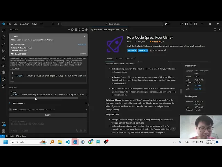Screen dimensions: 222x167
Task: Open the Copilot icon in title bar
Action: [168, 24]
